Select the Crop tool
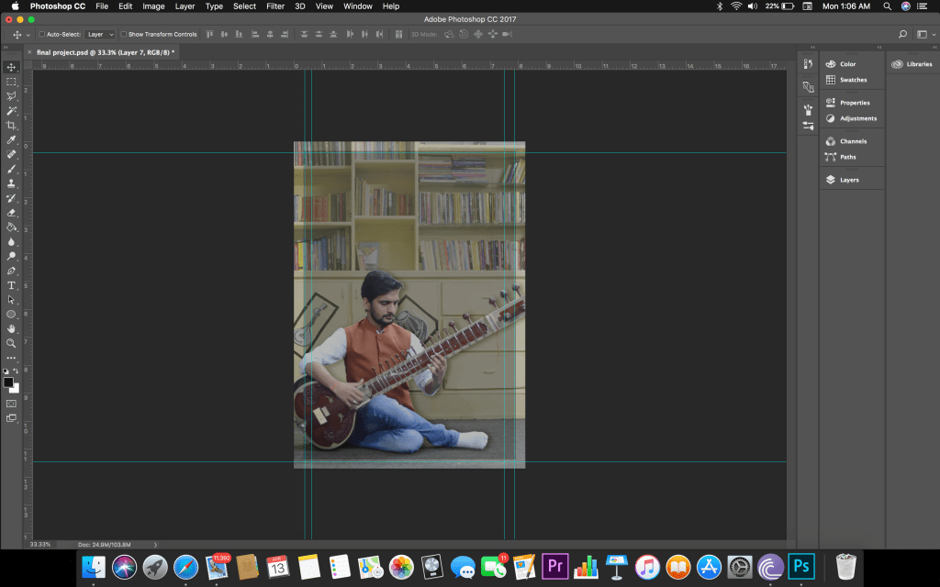This screenshot has width=940, height=587. 11,125
